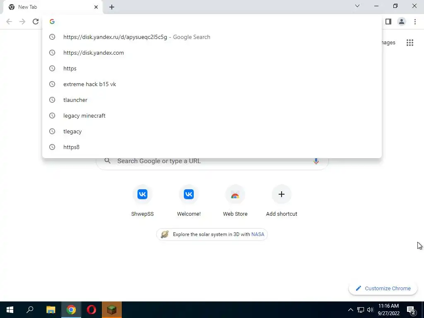The width and height of the screenshot is (424, 318).
Task: Click the network tray icon
Action: click(361, 310)
